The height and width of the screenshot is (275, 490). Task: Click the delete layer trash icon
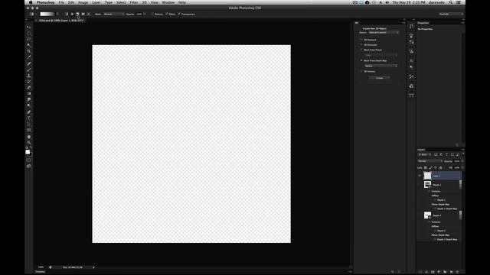pos(457,272)
